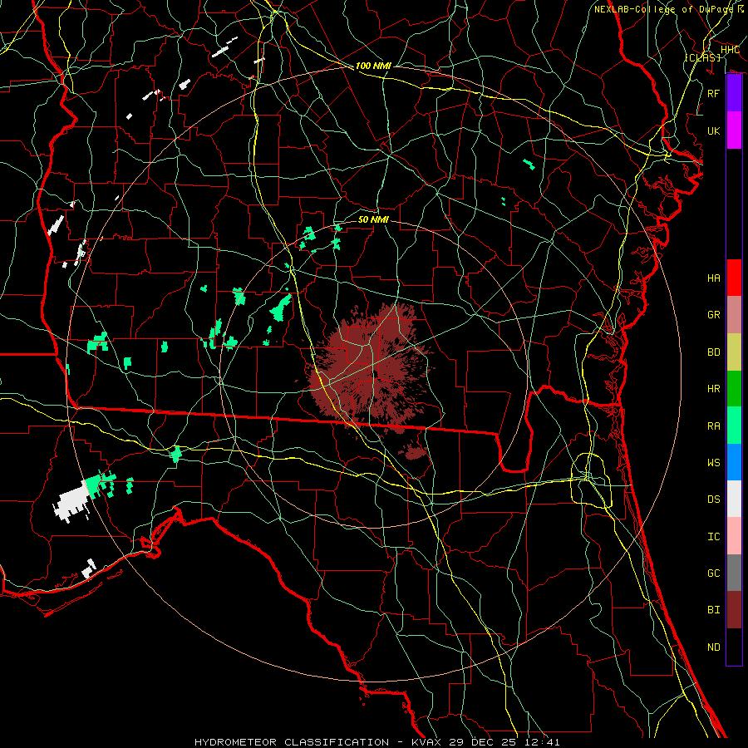The height and width of the screenshot is (748, 748).
Task: Pick the HR green legend swatch
Action: pos(734,389)
